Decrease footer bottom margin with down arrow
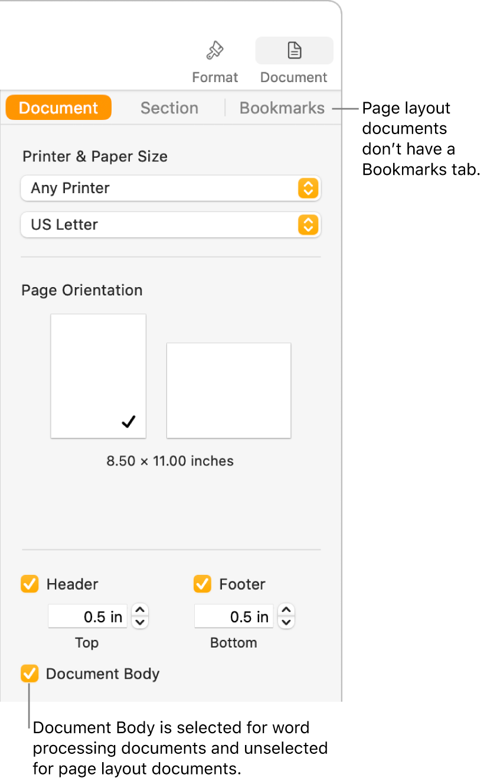The image size is (487, 784). click(286, 623)
